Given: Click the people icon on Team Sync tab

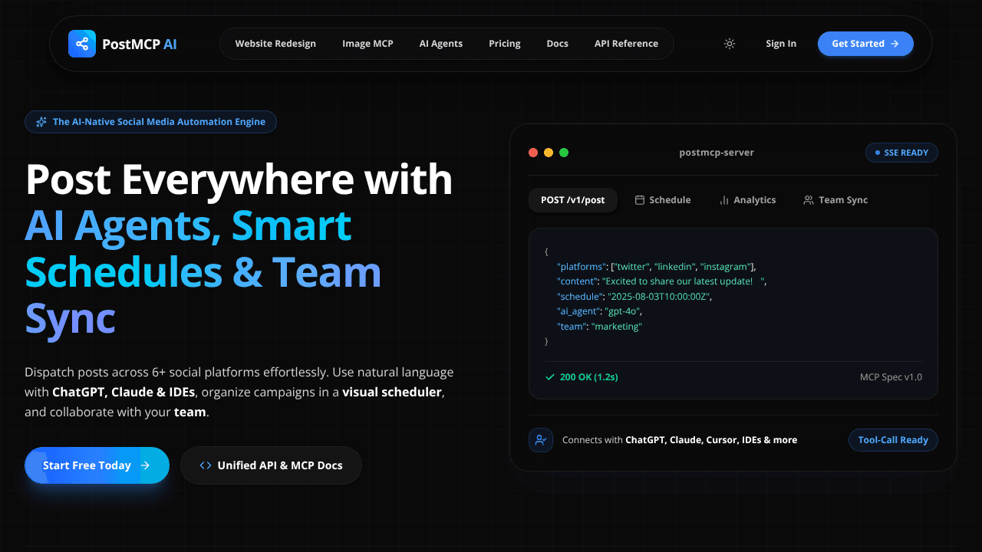Looking at the screenshot, I should (x=809, y=200).
